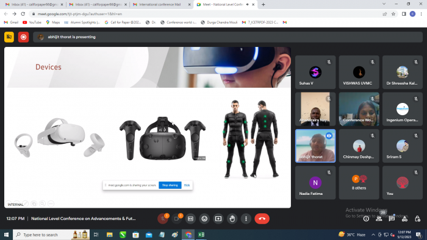Select abhijit thorat's video tile
Viewport: 427px width, 240px height.
pyautogui.click(x=315, y=146)
